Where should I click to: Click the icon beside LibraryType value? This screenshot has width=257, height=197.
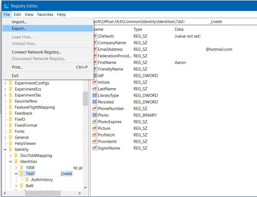94,96
